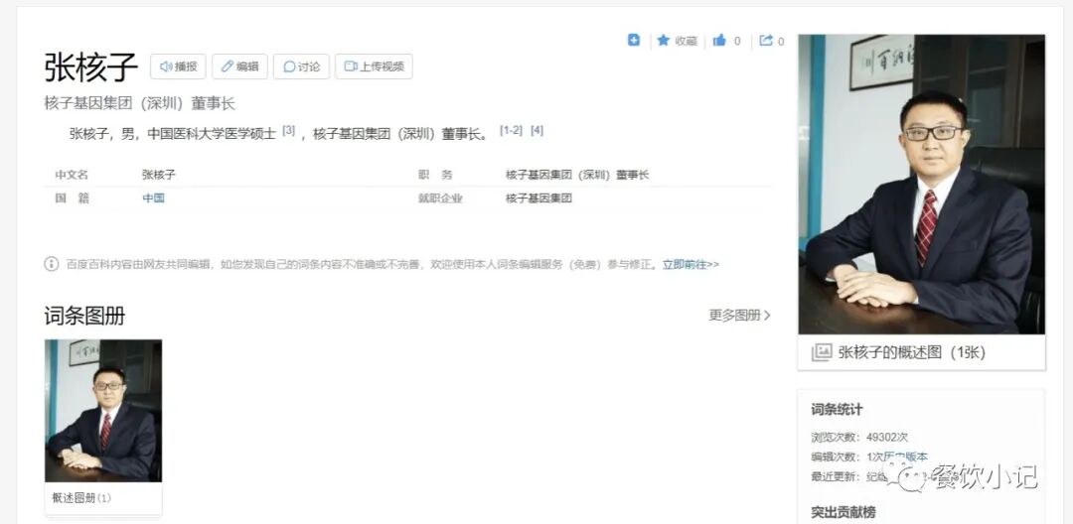This screenshot has height=524, width=1073.
Task: Open the 讨论 discussion button
Action: [x=302, y=66]
